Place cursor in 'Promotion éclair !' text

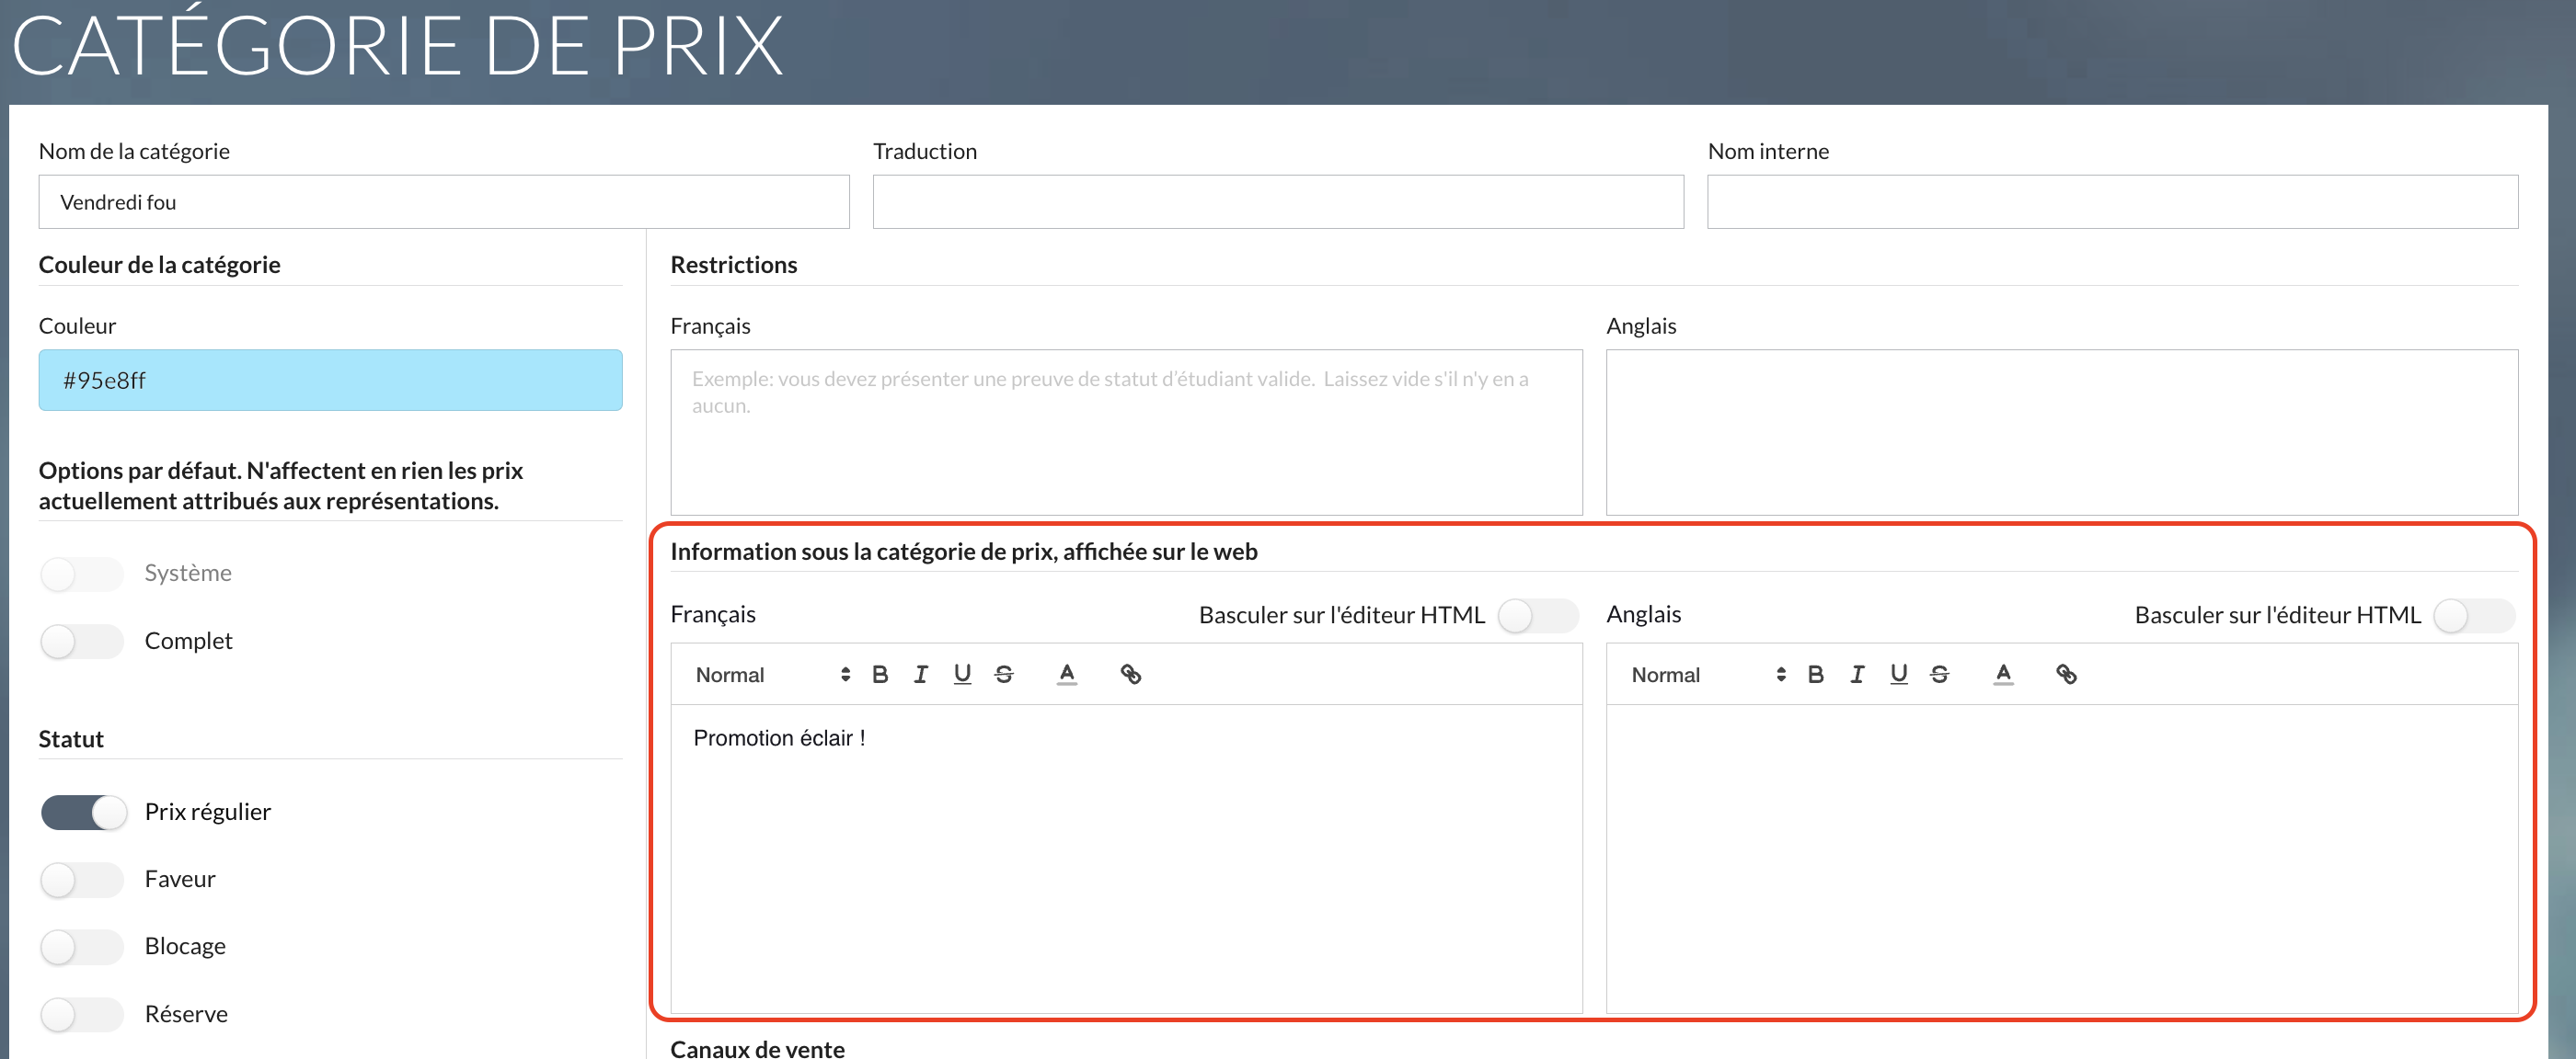779,737
